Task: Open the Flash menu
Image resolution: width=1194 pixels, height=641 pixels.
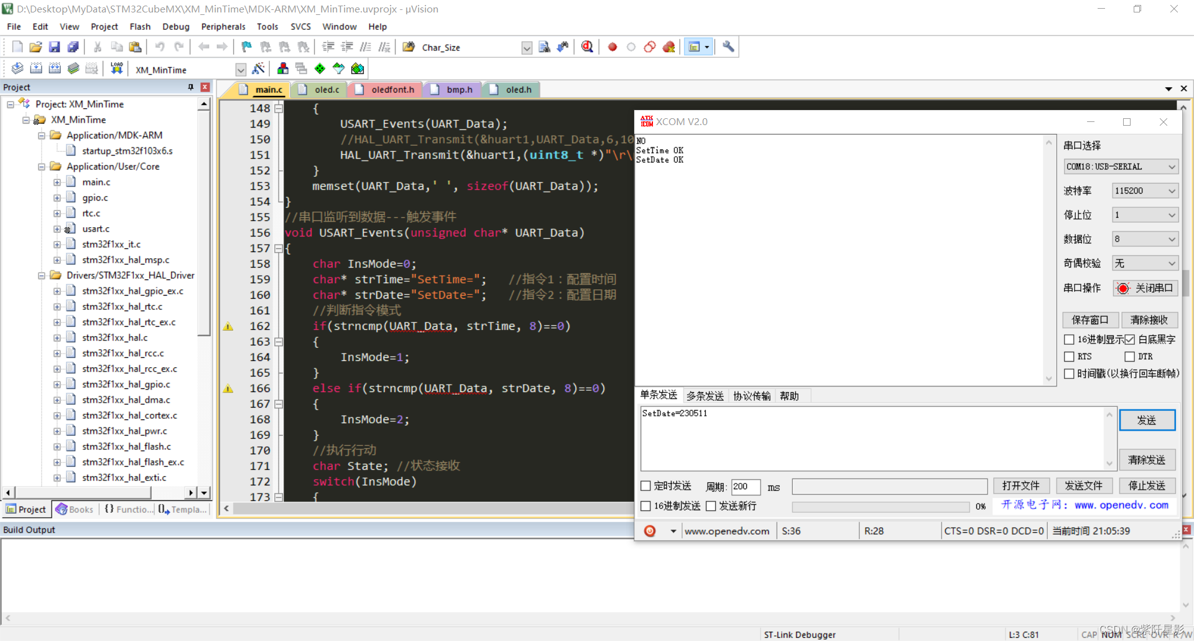Action: click(x=140, y=27)
